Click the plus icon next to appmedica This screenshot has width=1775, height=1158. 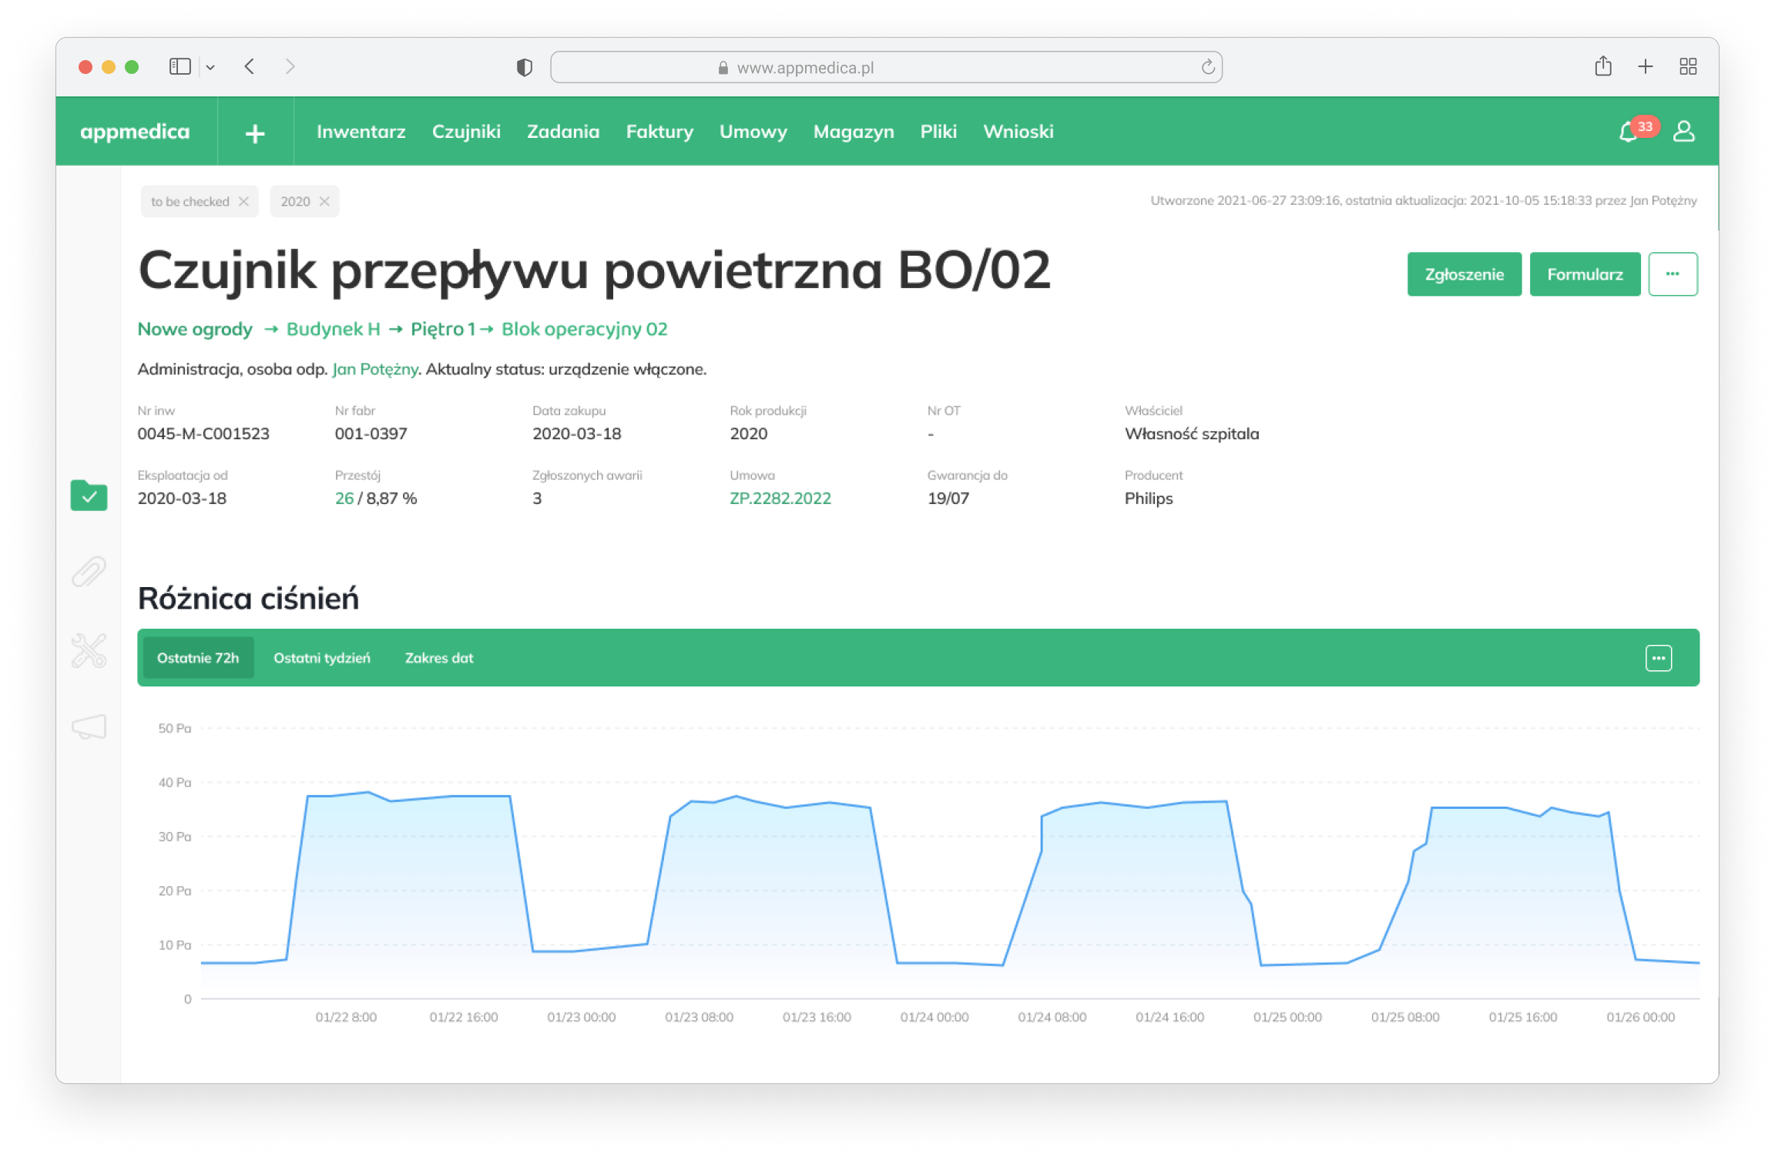point(255,133)
